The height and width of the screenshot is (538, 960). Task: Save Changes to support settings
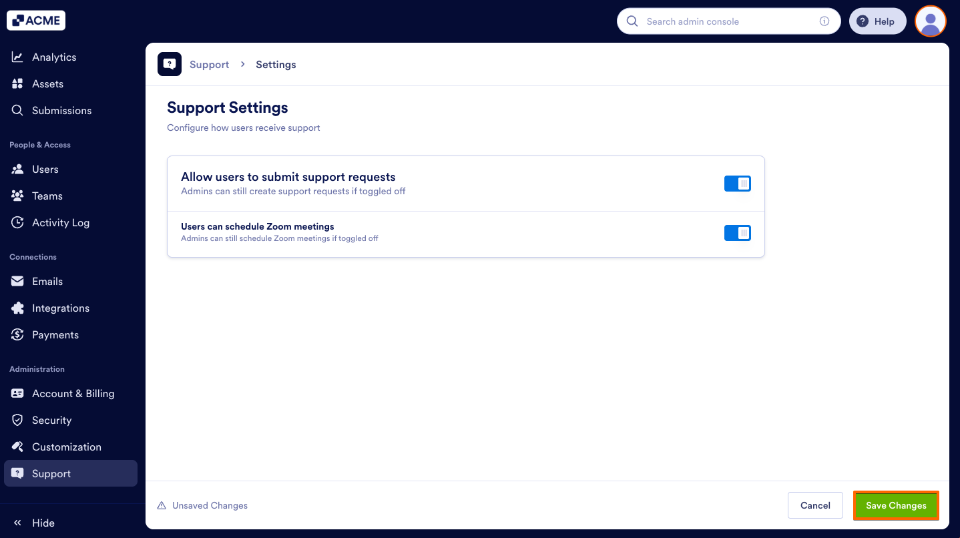pos(896,506)
